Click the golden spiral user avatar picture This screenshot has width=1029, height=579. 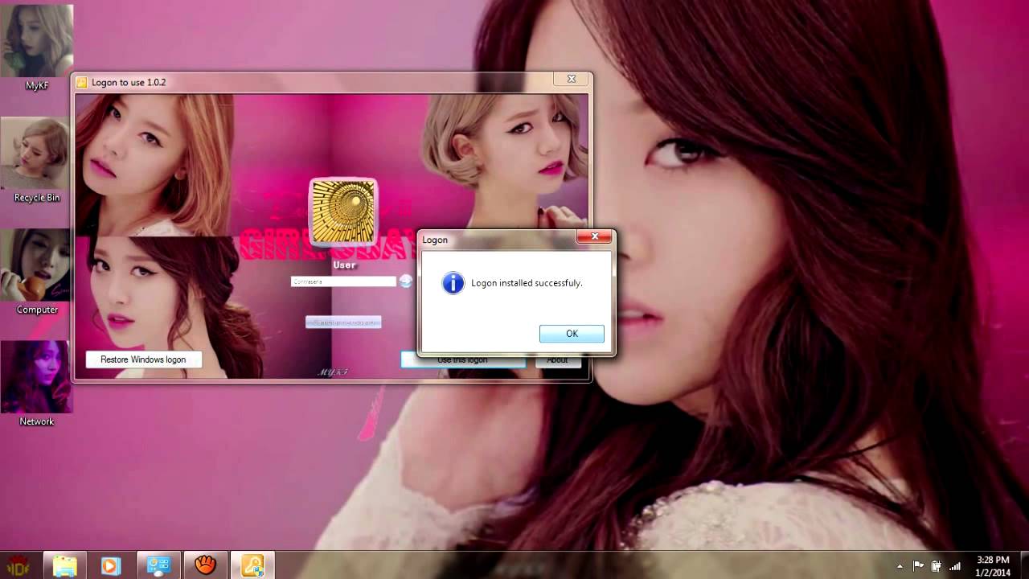click(x=343, y=211)
